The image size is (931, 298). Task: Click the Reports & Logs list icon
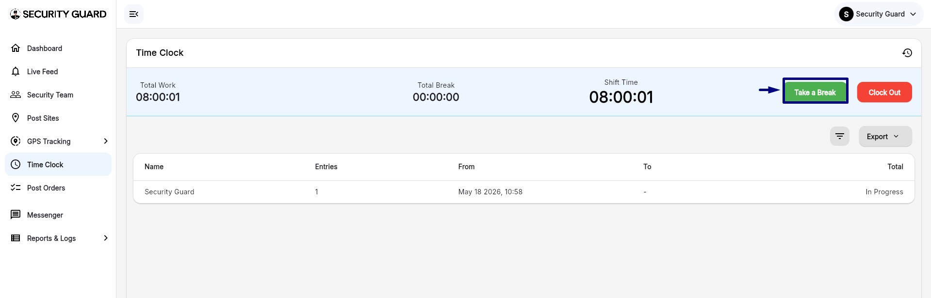(x=16, y=238)
